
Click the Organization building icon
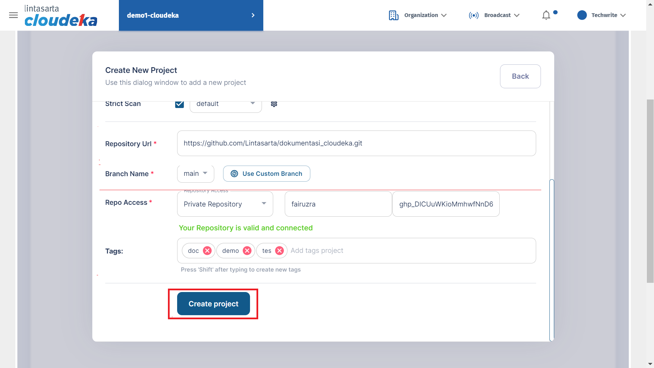coord(393,15)
